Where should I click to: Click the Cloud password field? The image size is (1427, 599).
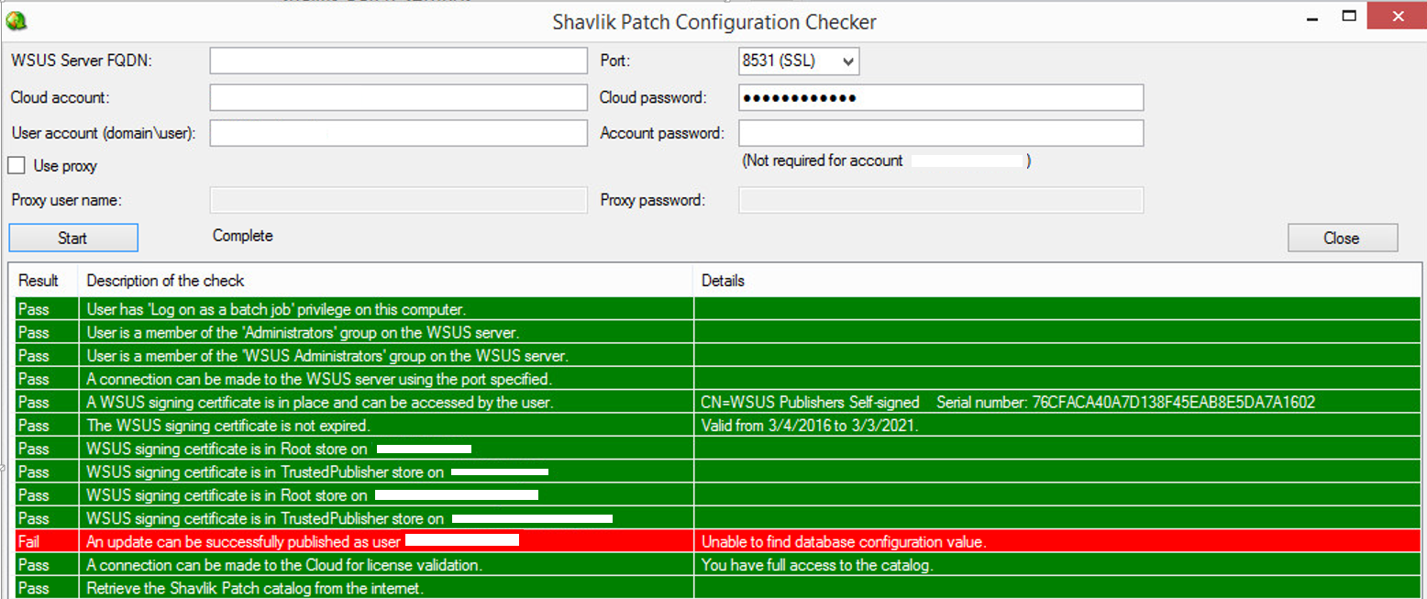(x=940, y=96)
